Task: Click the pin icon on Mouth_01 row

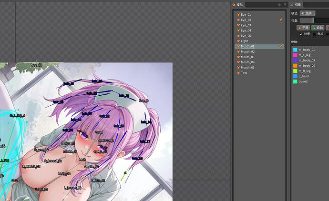Action: click(x=280, y=46)
